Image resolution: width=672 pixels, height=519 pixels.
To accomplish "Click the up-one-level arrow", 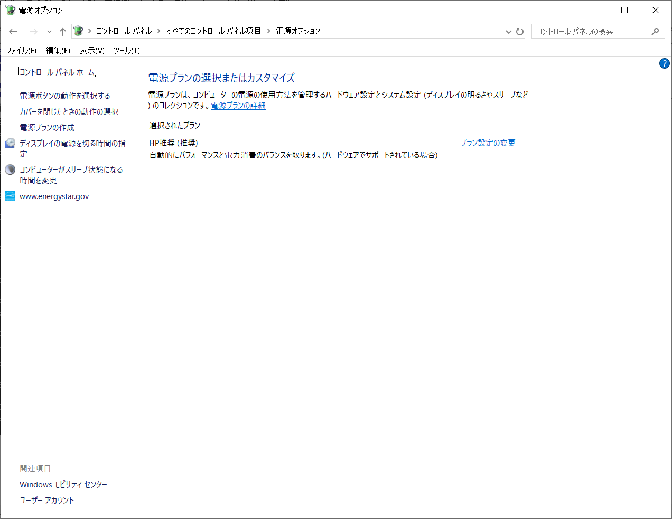I will pos(62,31).
